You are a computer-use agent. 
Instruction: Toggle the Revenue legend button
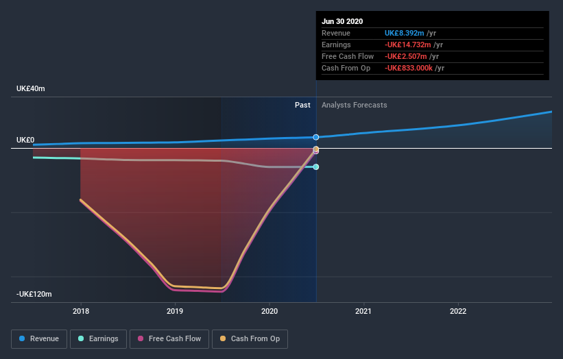coord(39,339)
